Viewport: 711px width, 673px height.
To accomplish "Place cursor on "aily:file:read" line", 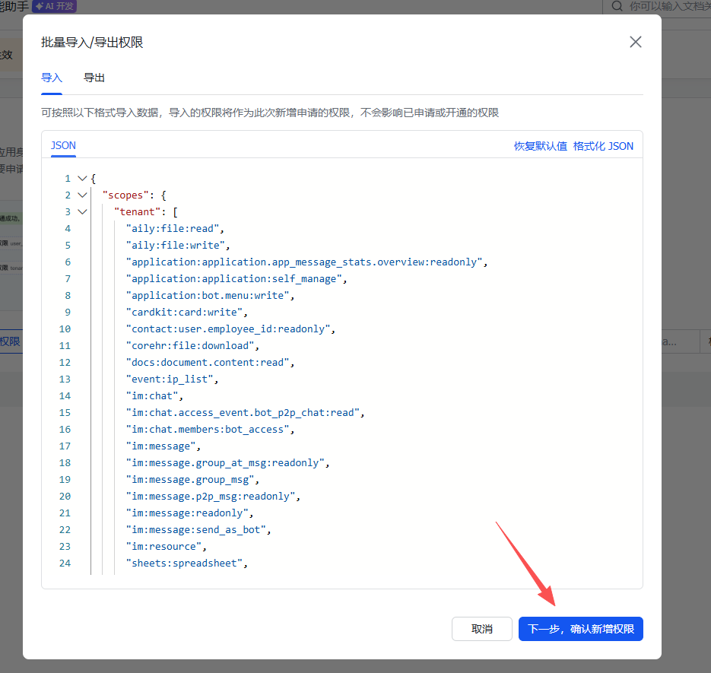I will (175, 229).
